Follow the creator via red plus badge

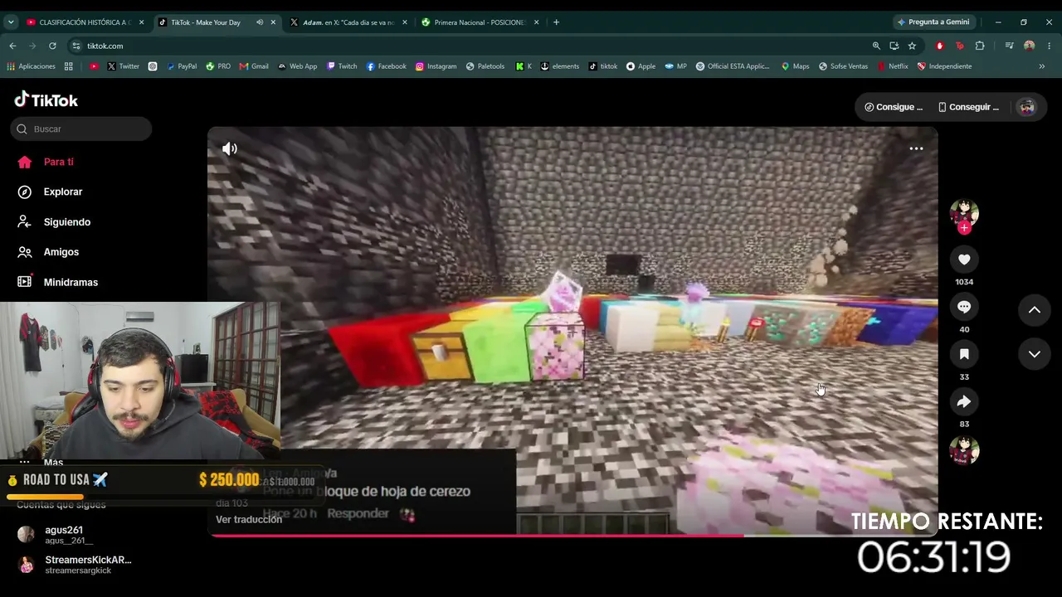pyautogui.click(x=964, y=227)
